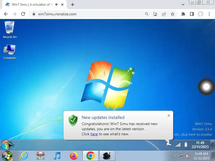Open the Computer desktop icon
Viewport: 215px width, 161px height.
(10, 52)
